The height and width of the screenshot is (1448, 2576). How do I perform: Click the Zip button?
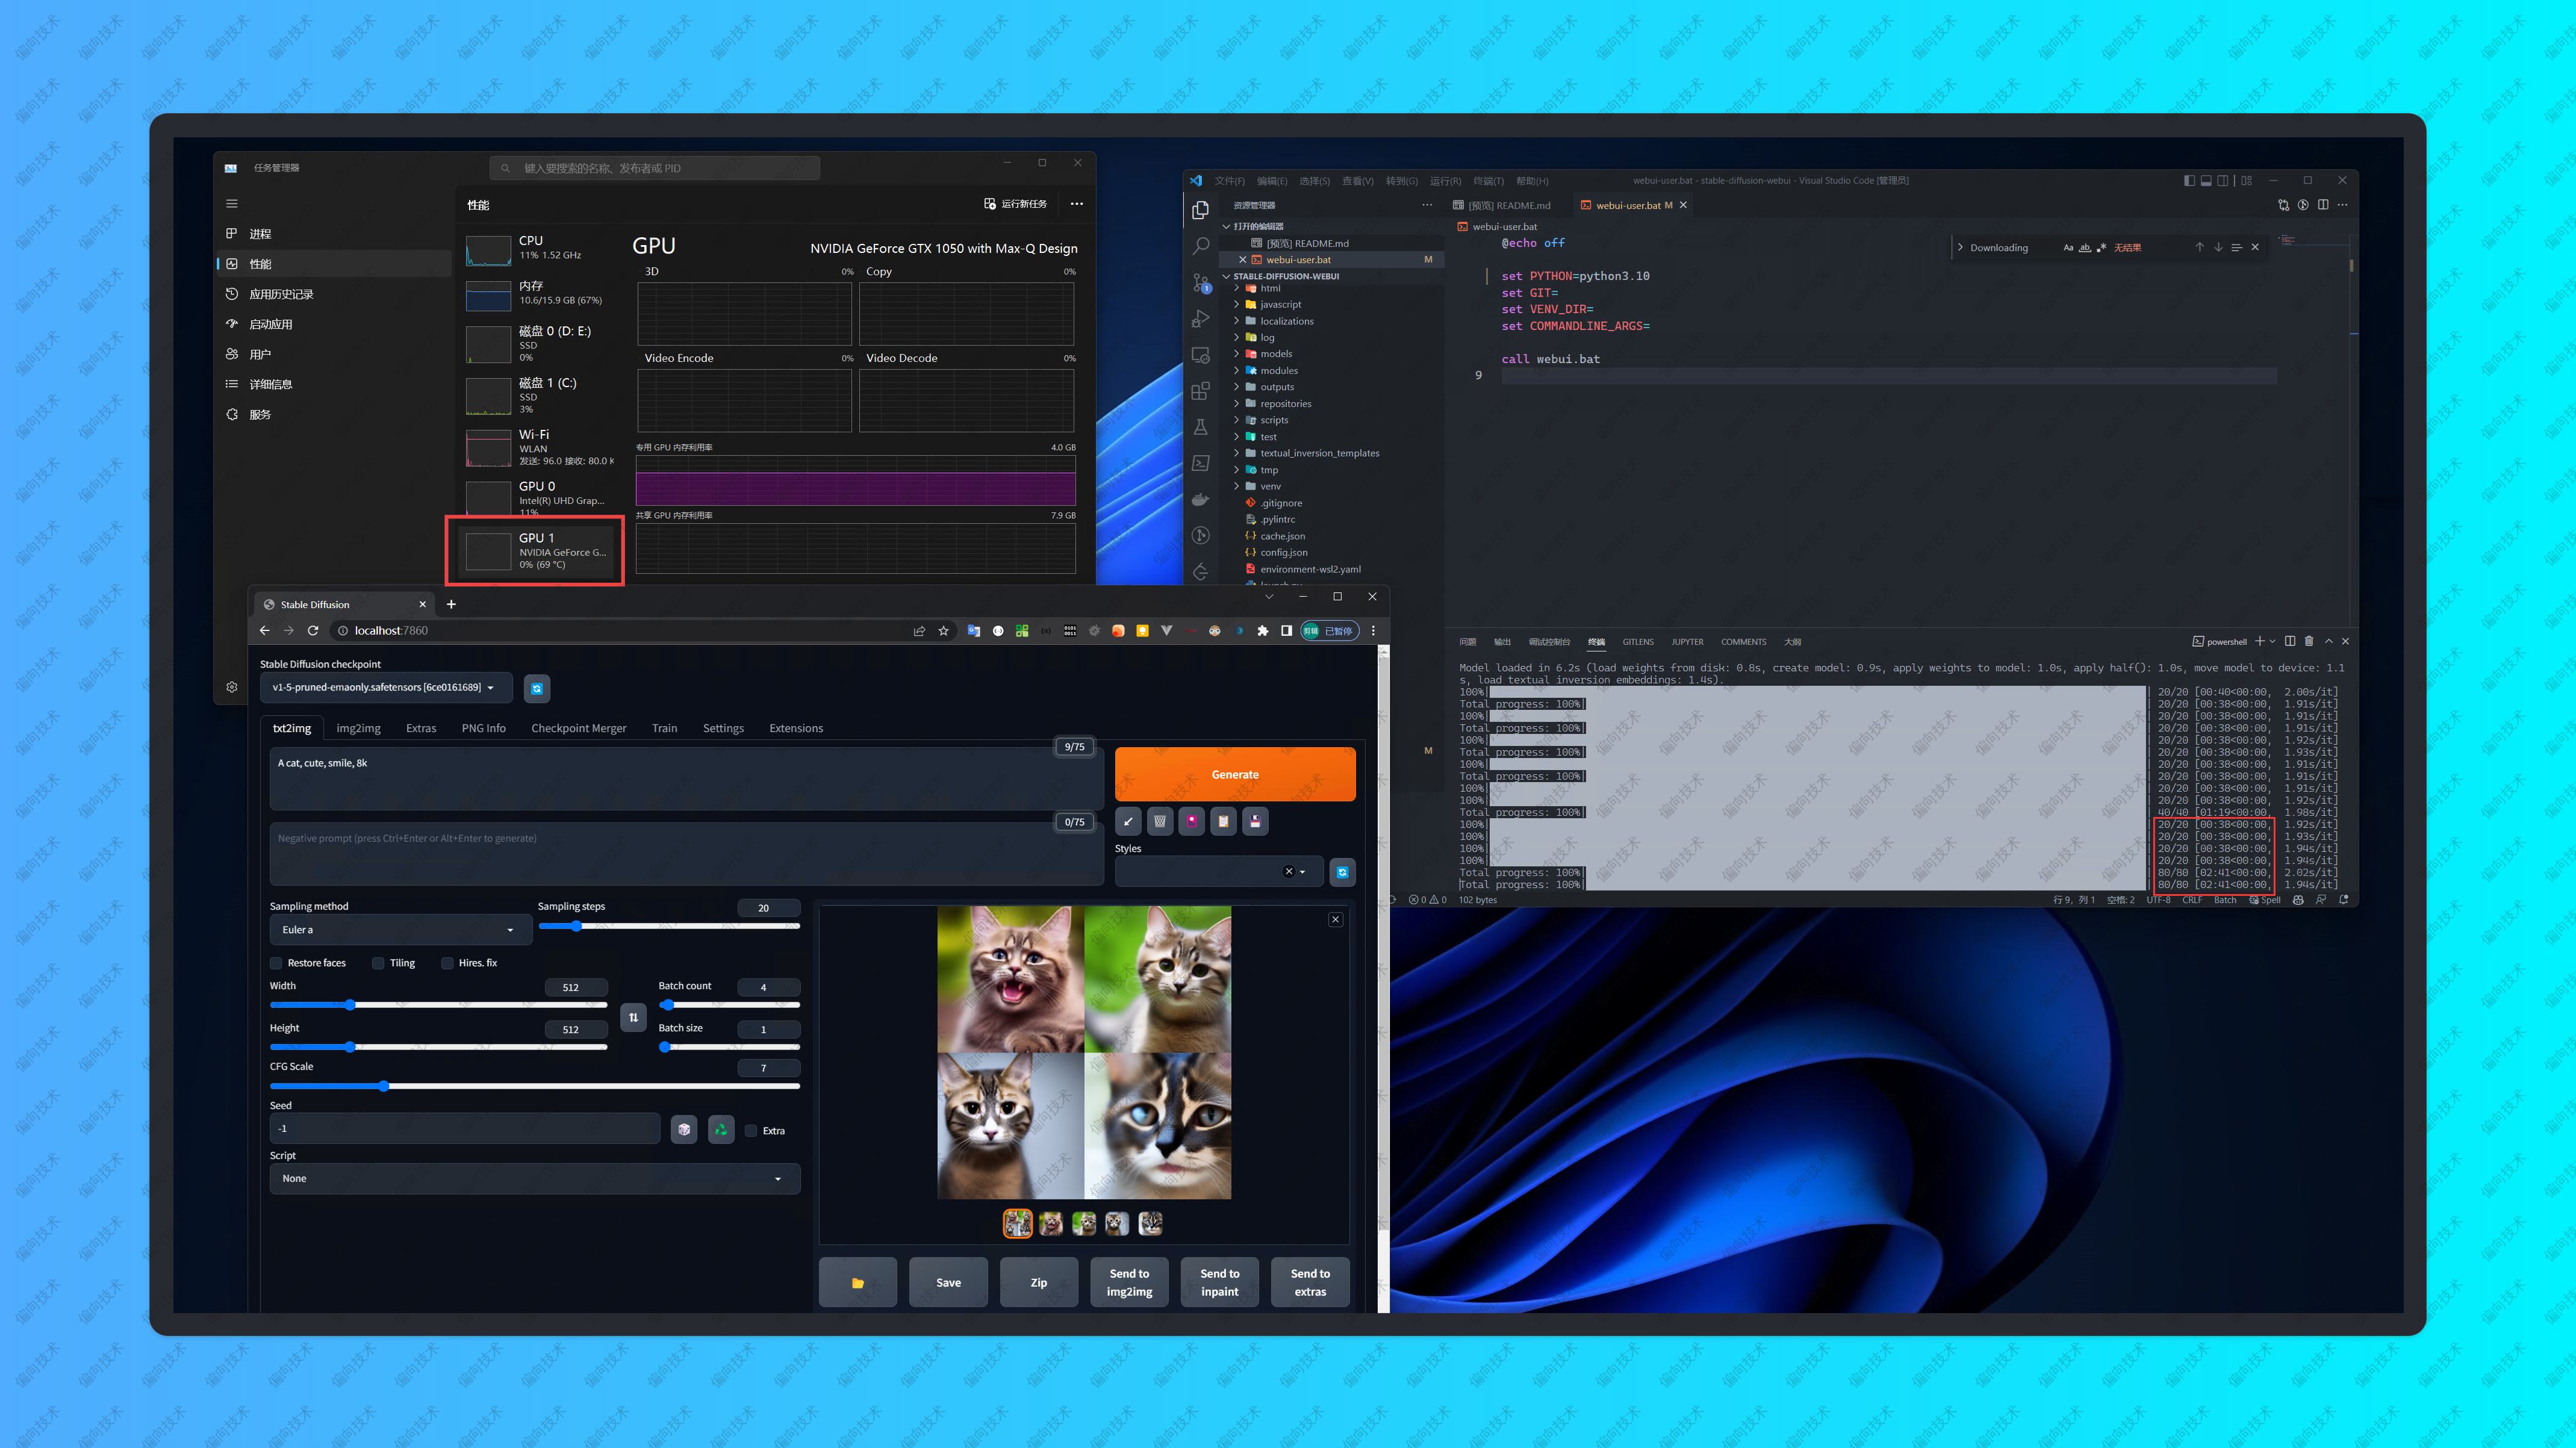pos(1039,1283)
